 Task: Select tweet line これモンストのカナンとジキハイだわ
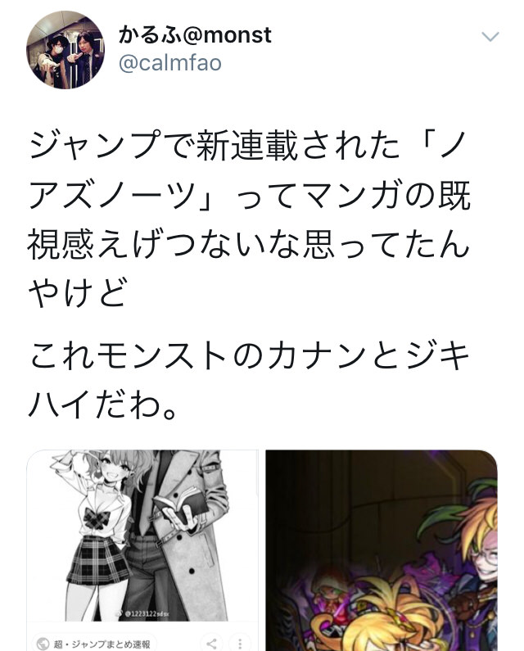[x=250, y=381]
